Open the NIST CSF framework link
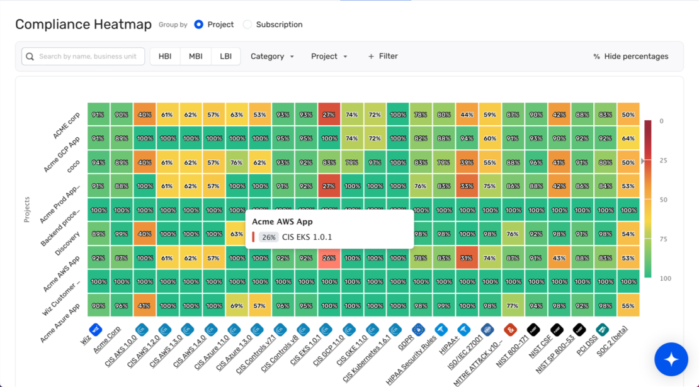Viewport: 699px width, 387px height. 540,347
